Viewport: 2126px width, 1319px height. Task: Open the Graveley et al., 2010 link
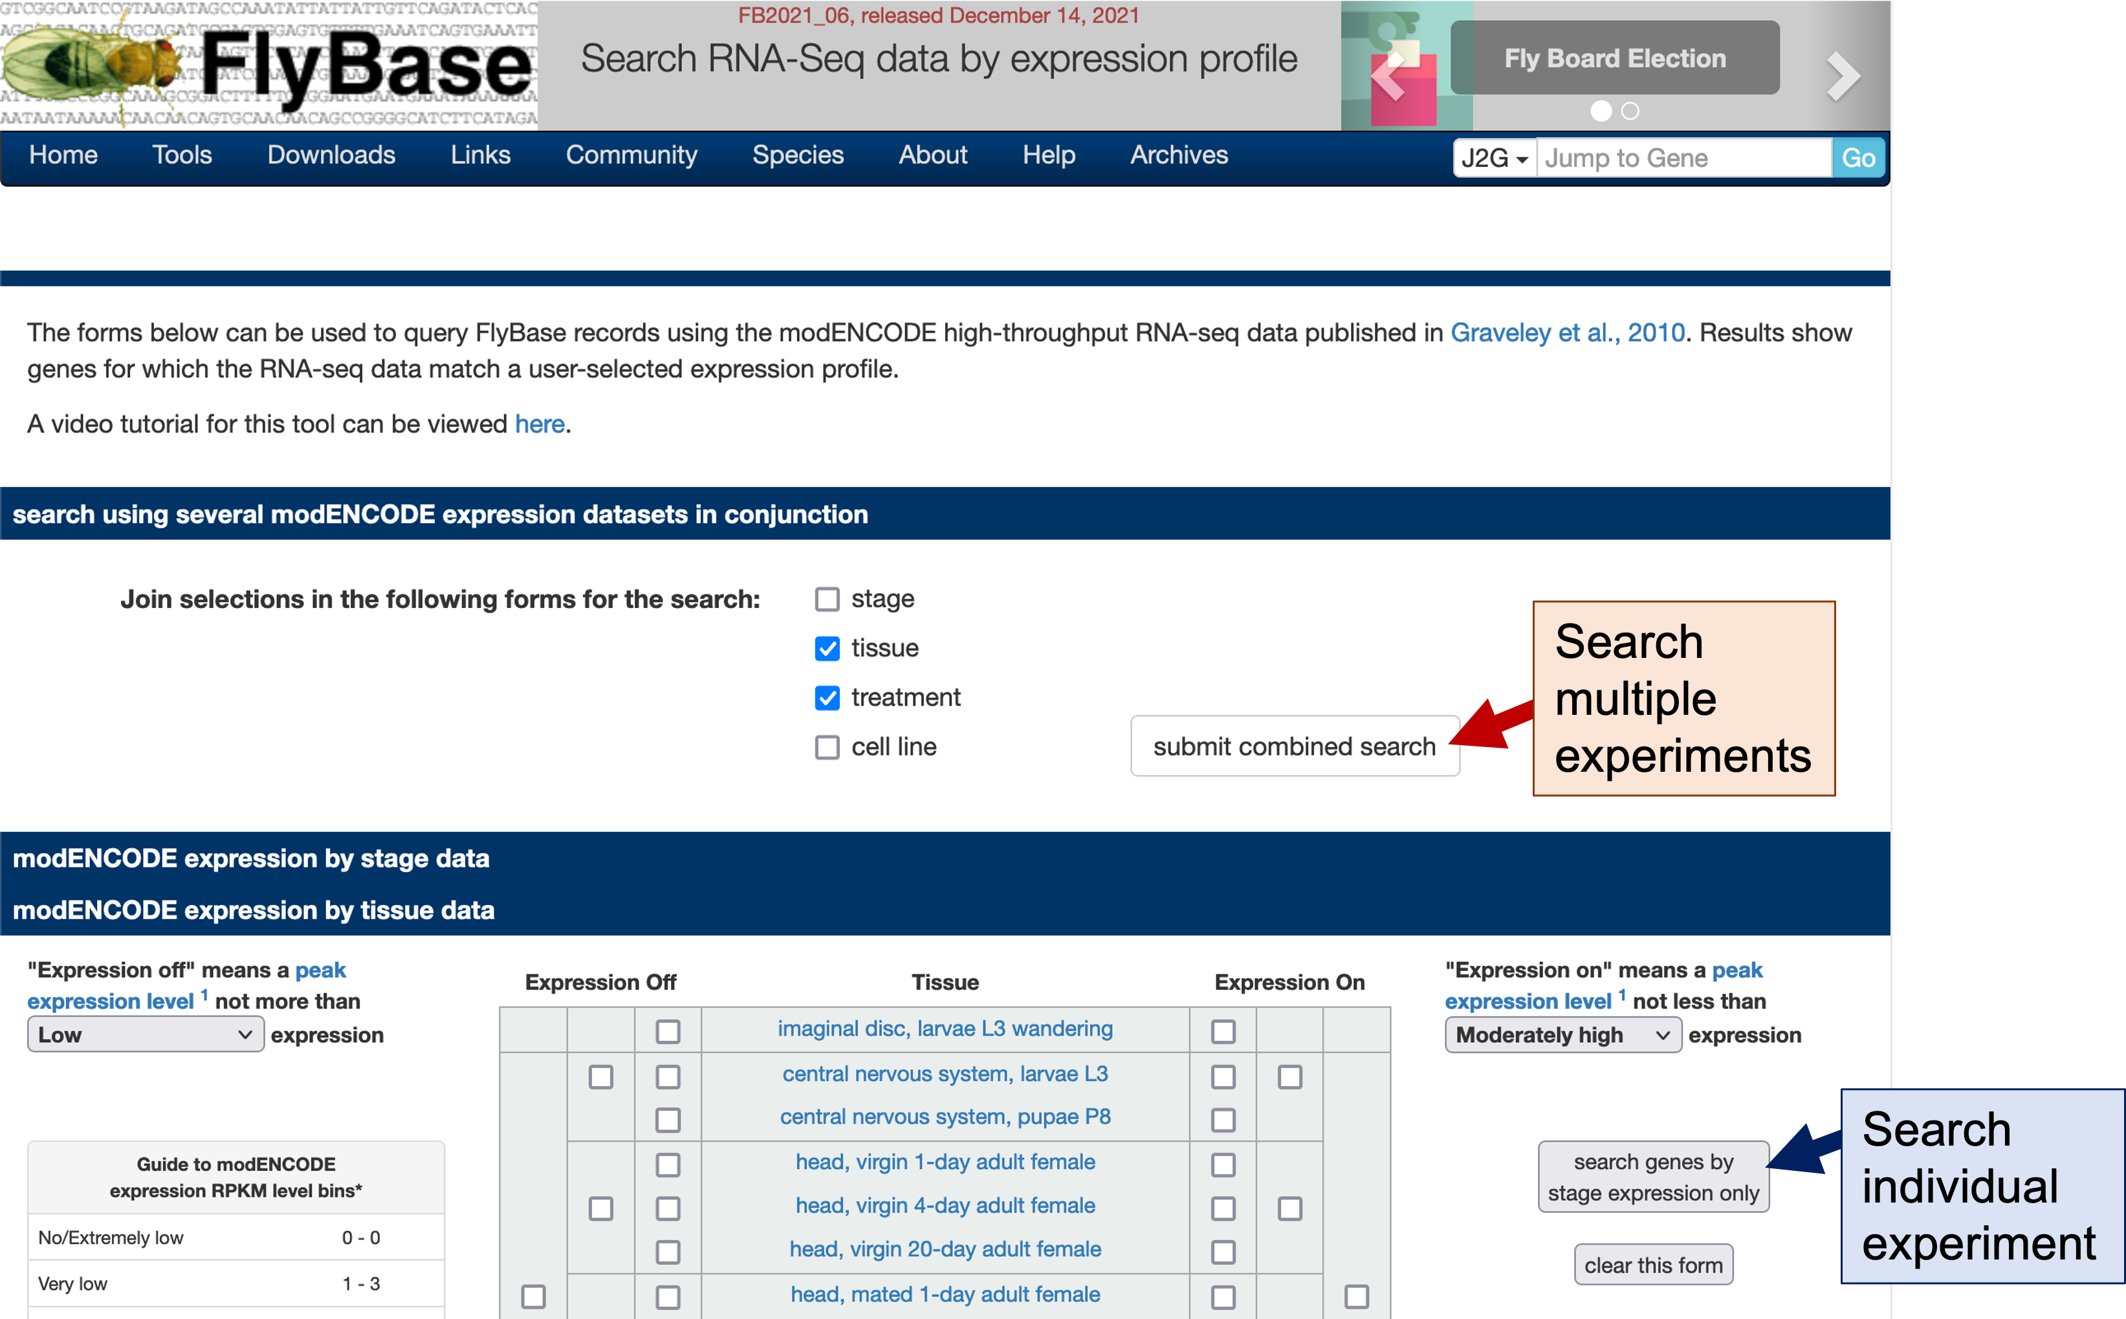pyautogui.click(x=1567, y=332)
